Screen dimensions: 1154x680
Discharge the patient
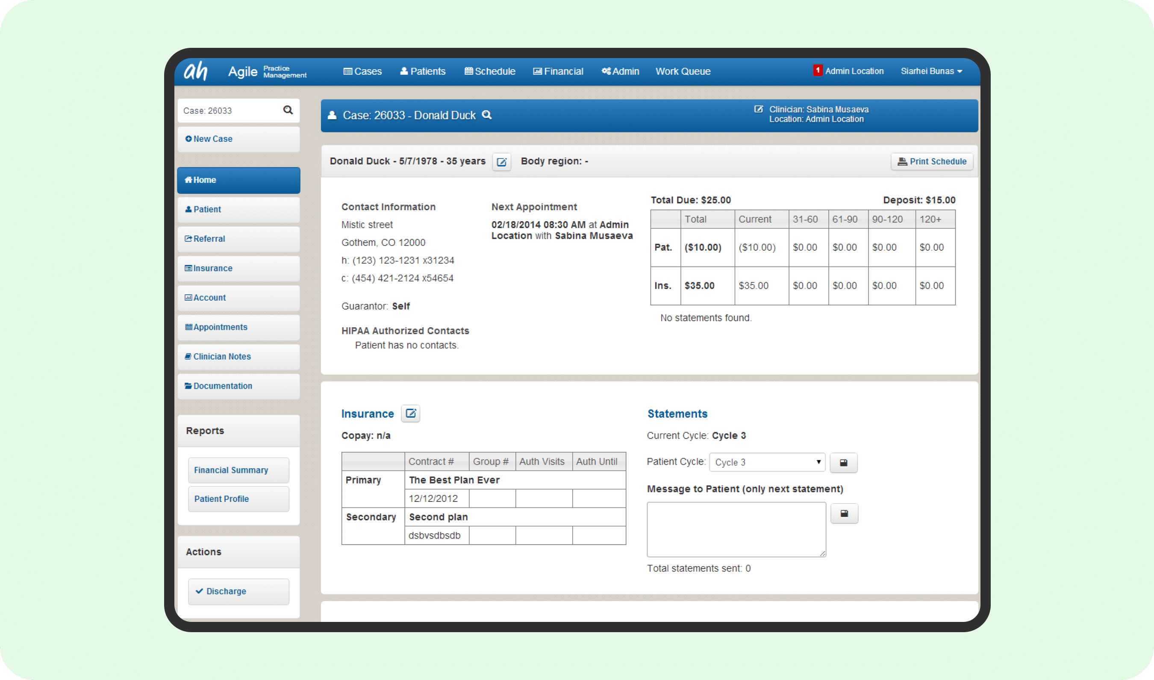click(238, 592)
